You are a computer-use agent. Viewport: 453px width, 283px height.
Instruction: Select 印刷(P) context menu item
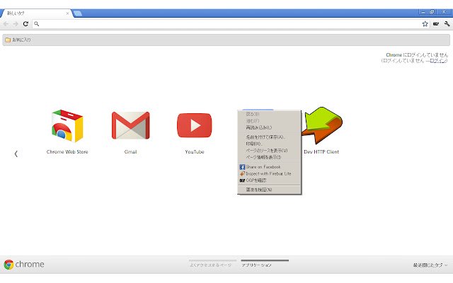(x=269, y=144)
